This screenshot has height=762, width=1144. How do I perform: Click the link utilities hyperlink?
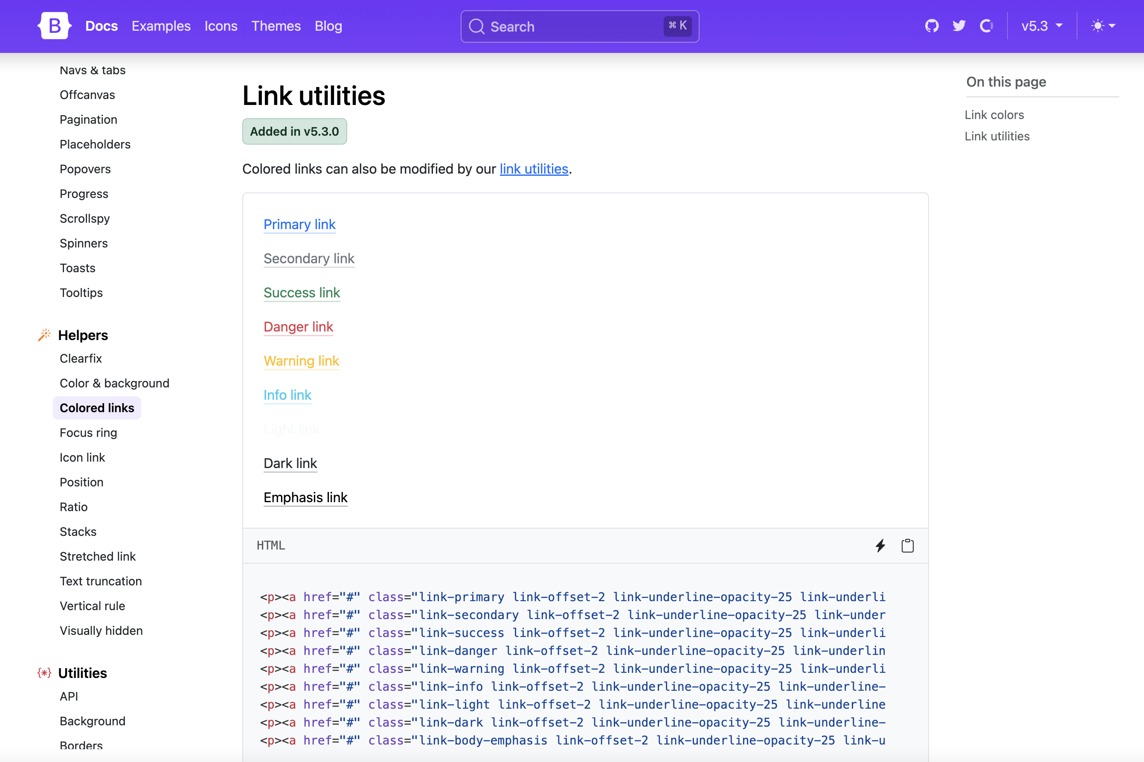(533, 169)
